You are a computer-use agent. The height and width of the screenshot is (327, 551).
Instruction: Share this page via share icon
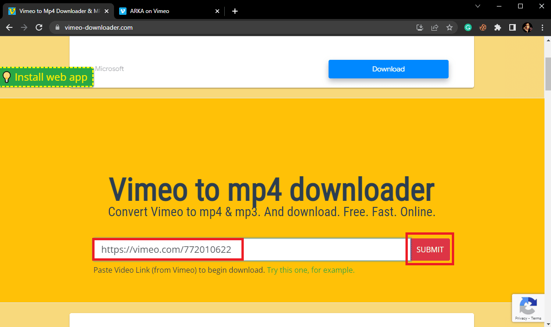pyautogui.click(x=435, y=27)
